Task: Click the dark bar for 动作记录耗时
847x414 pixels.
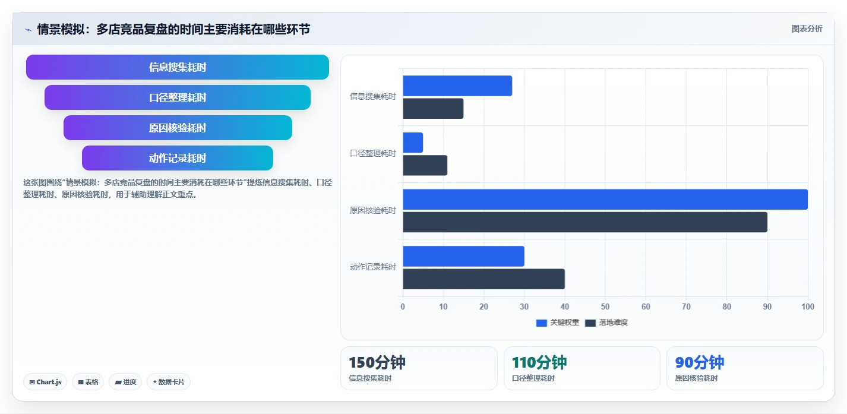Action: point(483,279)
